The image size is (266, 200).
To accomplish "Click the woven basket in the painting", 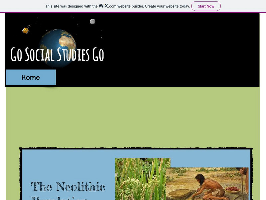I will [180, 194].
